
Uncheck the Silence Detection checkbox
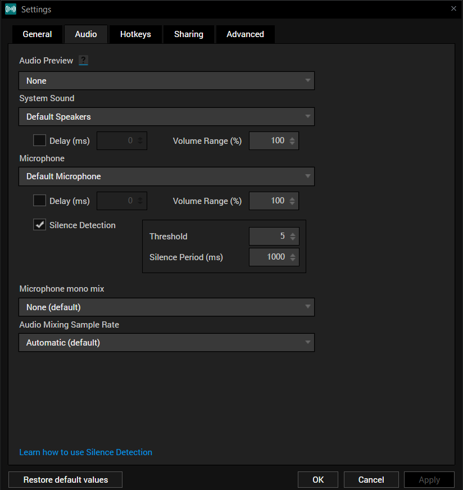click(x=39, y=225)
